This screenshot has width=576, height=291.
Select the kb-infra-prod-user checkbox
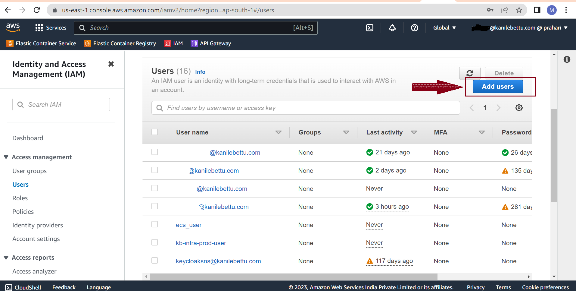pos(154,242)
